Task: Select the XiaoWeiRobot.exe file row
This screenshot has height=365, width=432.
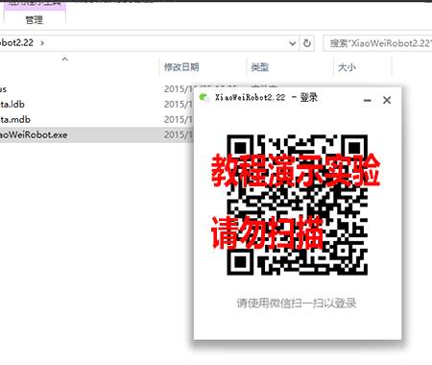Action: pyautogui.click(x=97, y=134)
